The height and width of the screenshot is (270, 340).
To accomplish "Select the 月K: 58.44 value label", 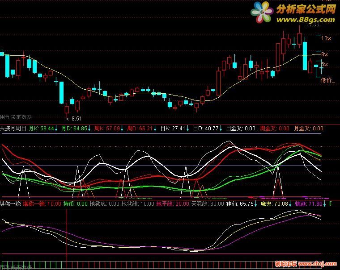I will 42,129.
